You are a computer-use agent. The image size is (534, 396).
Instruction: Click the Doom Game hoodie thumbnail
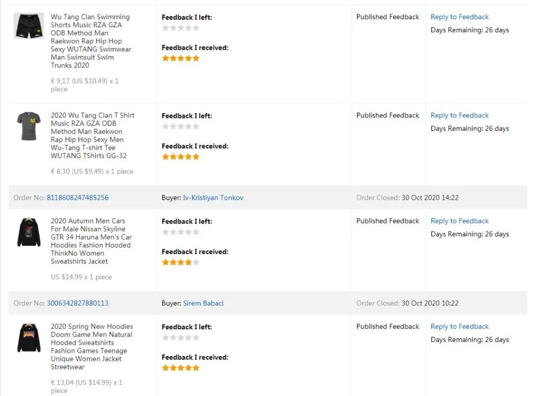coord(29,337)
